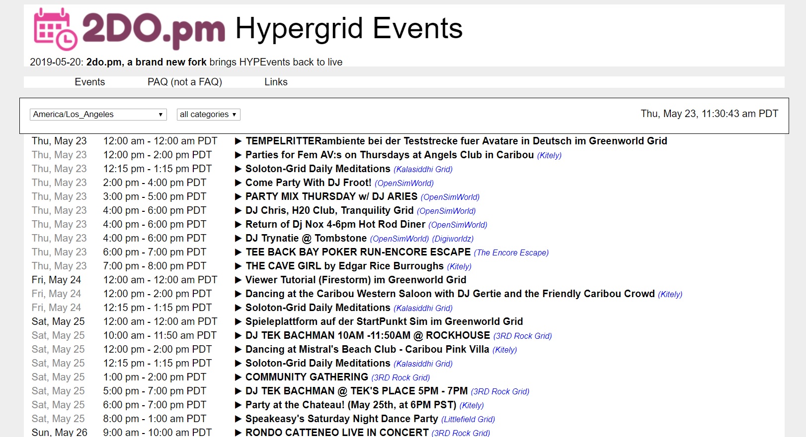Click Kitely tag on Angels Club event

tap(549, 155)
